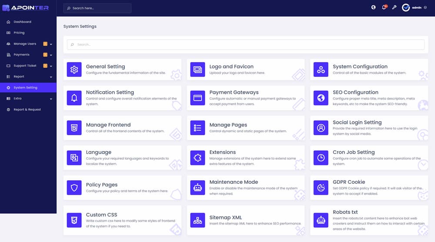
Task: Open the System Configuration modules icon
Action: coord(321,70)
